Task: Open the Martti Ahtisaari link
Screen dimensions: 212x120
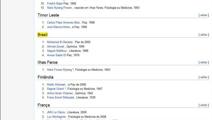Action: click(56, 85)
